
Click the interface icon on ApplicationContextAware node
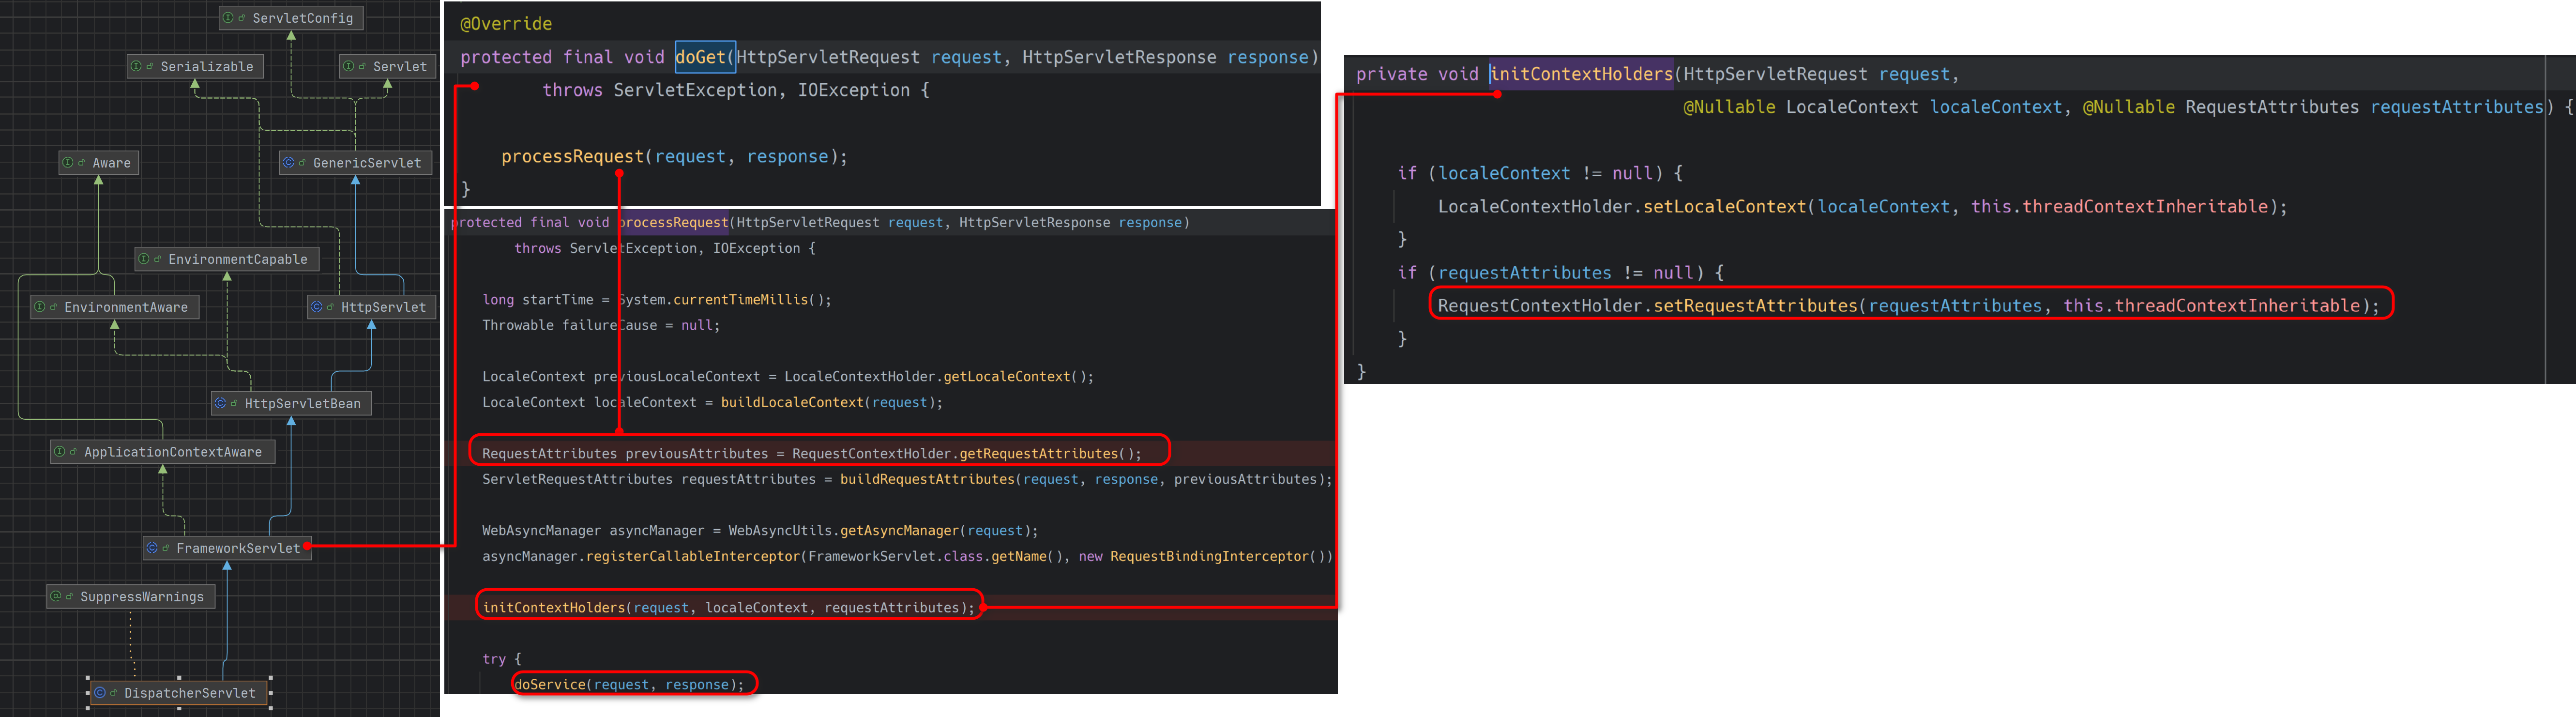click(x=60, y=452)
